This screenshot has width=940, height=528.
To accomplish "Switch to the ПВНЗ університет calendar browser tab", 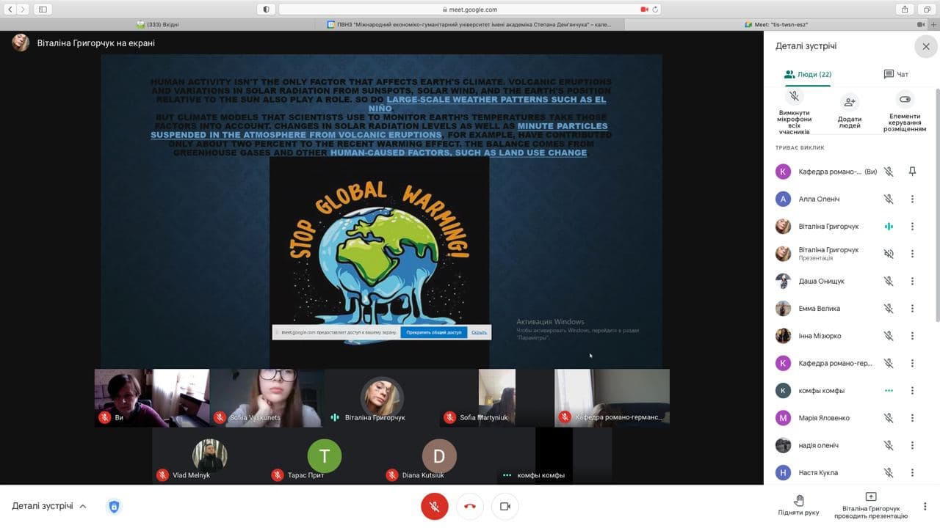I will tap(470, 24).
